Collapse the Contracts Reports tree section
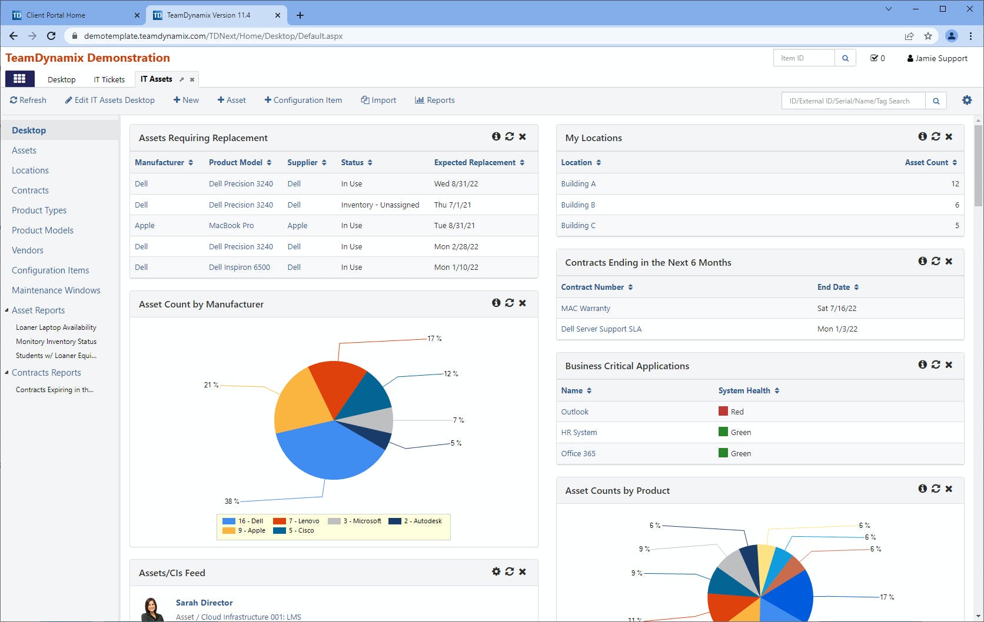Image resolution: width=984 pixels, height=622 pixels. click(6, 373)
